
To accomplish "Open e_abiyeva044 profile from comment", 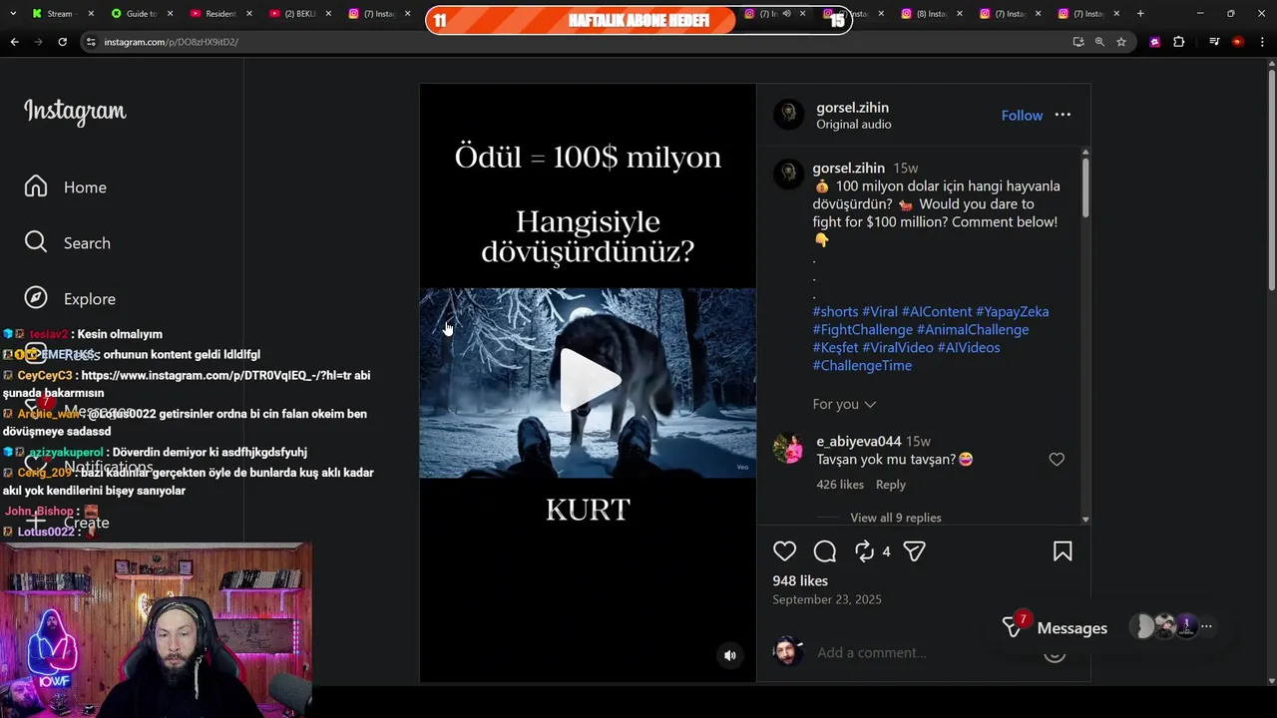I will tap(859, 442).
